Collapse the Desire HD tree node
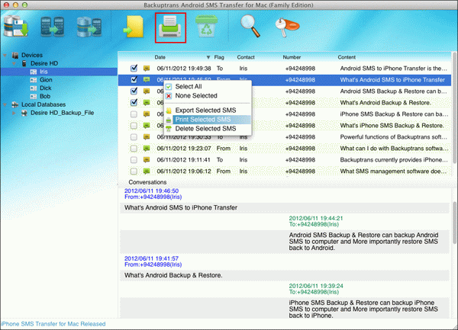The image size is (458, 330). [14, 63]
